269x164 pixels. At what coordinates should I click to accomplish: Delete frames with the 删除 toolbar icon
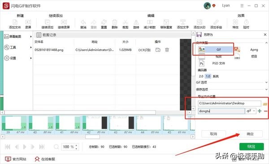click(x=115, y=22)
